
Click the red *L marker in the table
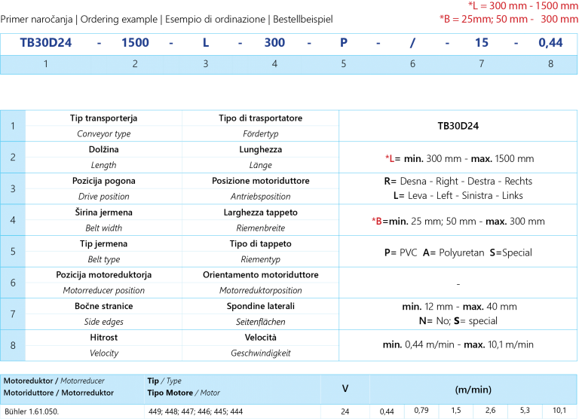[390, 158]
